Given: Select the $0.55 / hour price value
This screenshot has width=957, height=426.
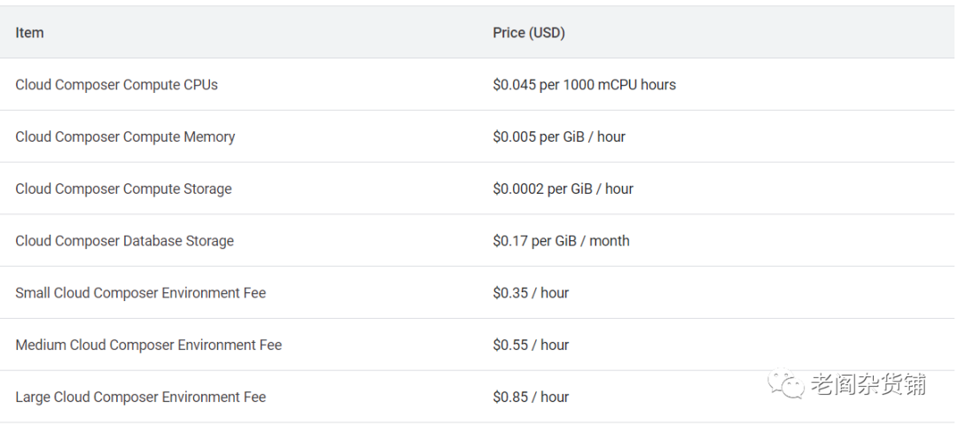Looking at the screenshot, I should click(x=531, y=345).
